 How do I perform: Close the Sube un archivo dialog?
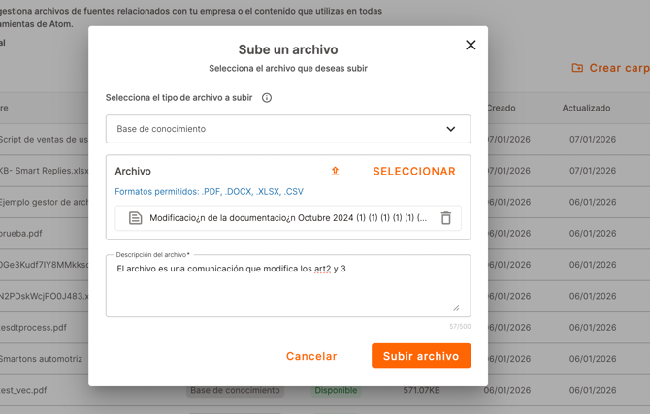click(471, 45)
